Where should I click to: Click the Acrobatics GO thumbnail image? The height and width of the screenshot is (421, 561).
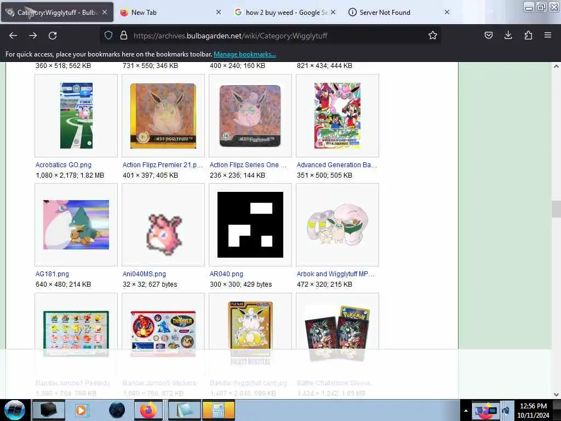pyautogui.click(x=76, y=116)
